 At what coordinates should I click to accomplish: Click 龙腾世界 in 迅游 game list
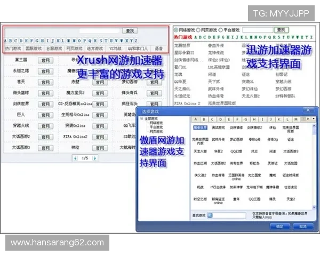click(x=182, y=45)
